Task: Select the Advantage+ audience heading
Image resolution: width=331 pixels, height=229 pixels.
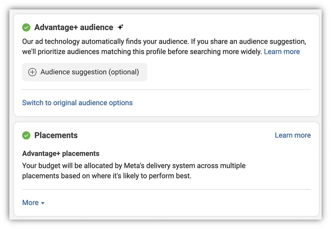Action: [74, 27]
